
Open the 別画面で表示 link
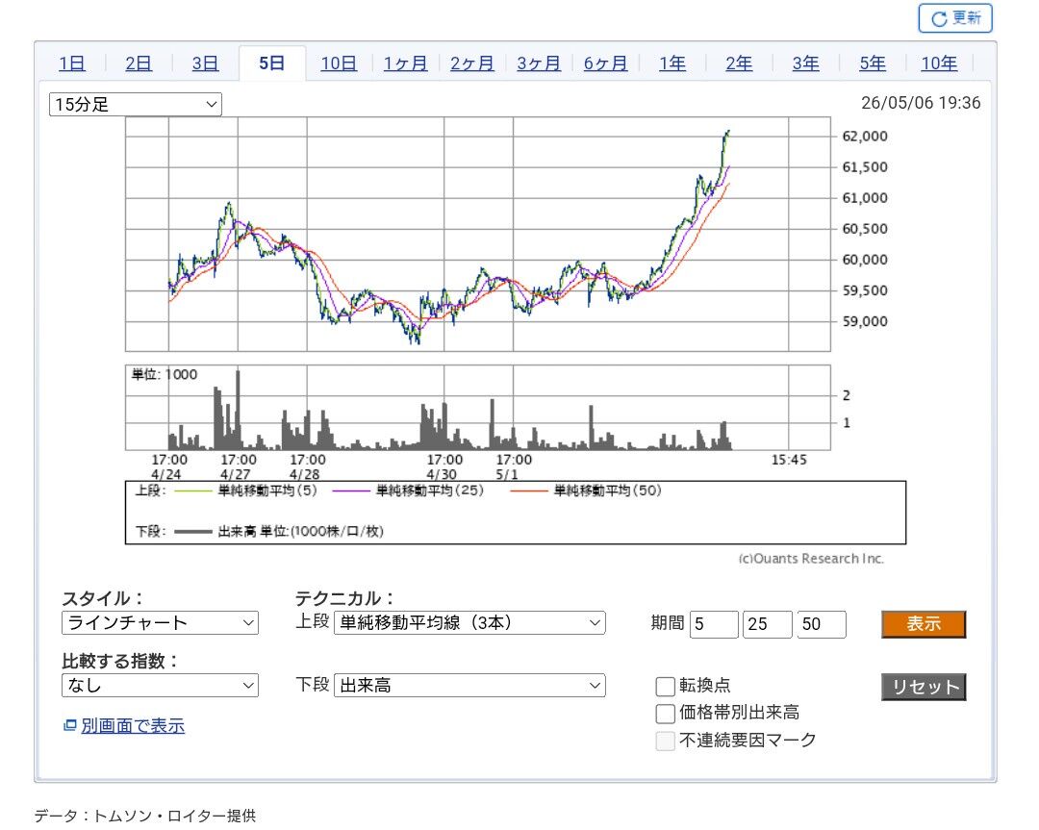tap(133, 726)
